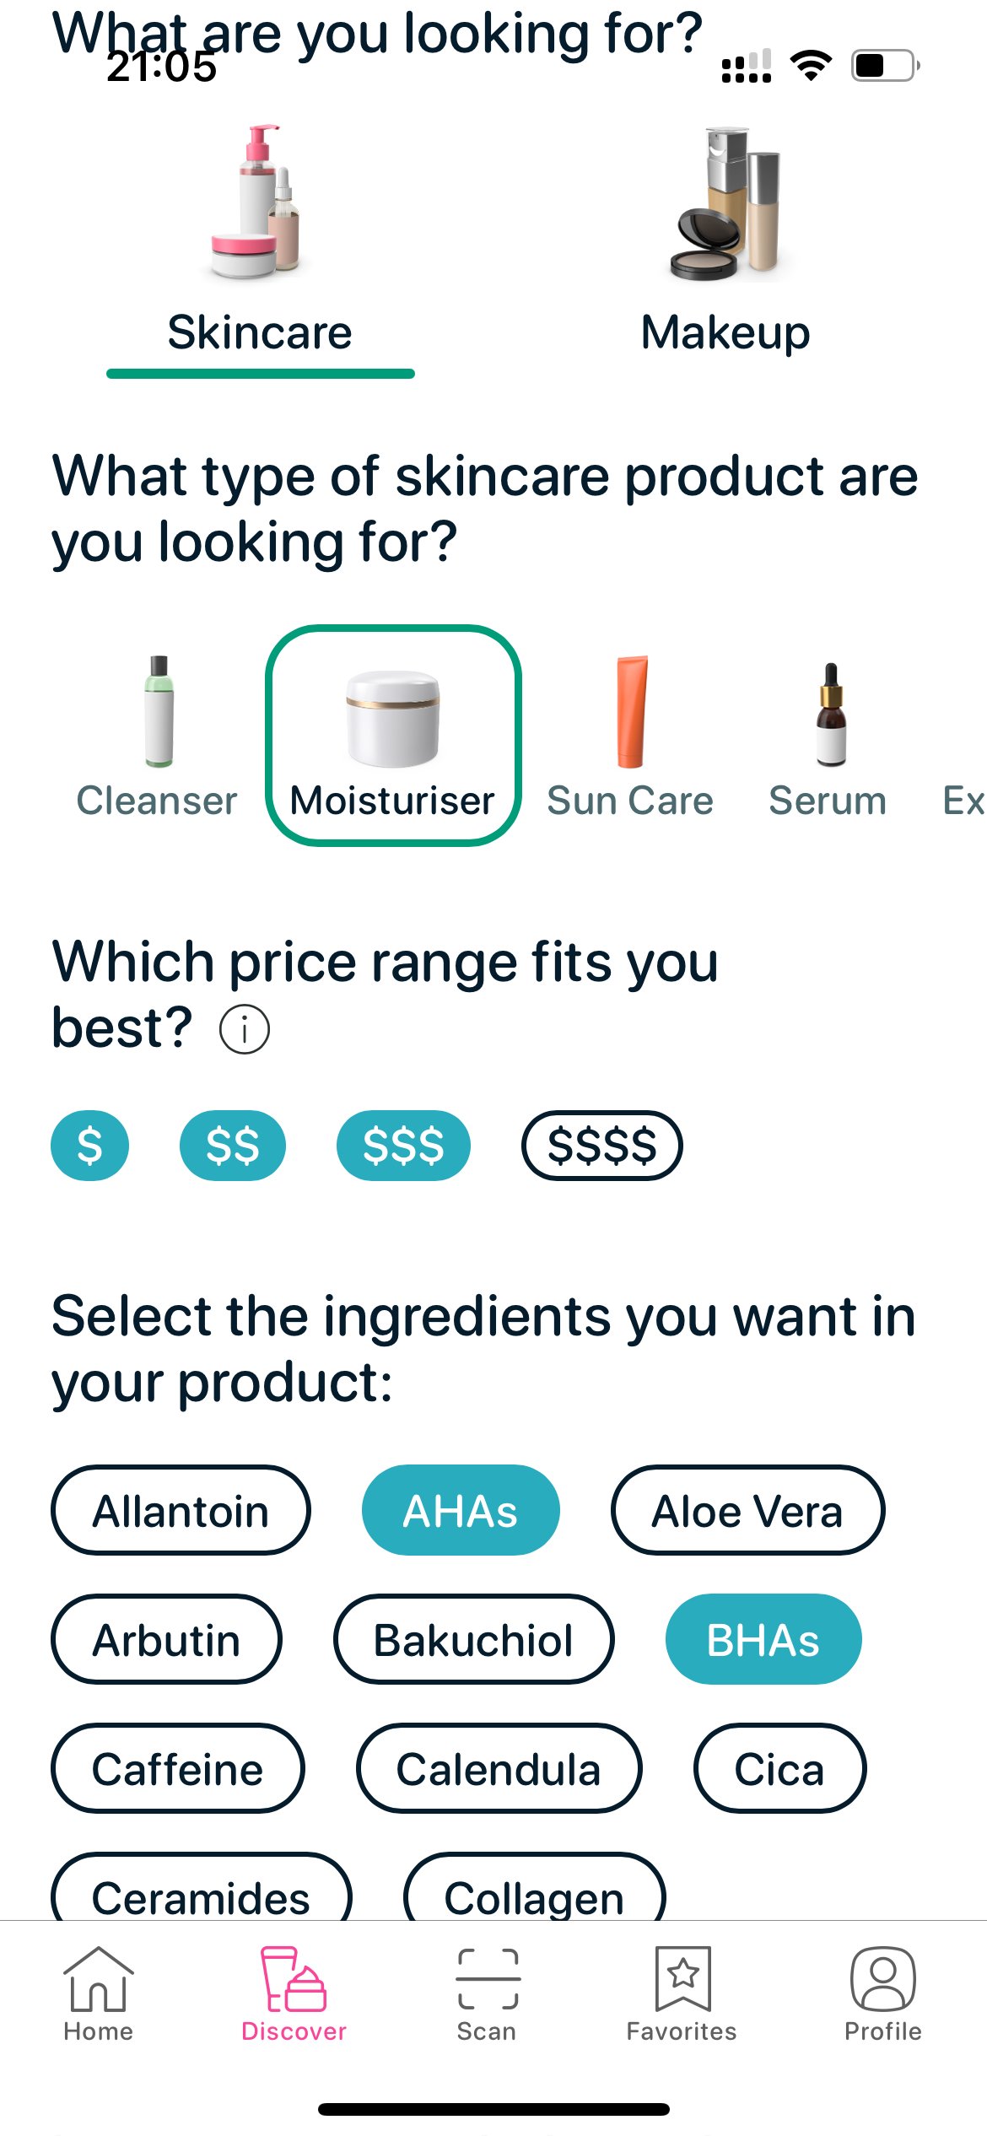Image resolution: width=987 pixels, height=2136 pixels.
Task: Toggle the AHAs ingredient chip
Action: pos(461,1510)
